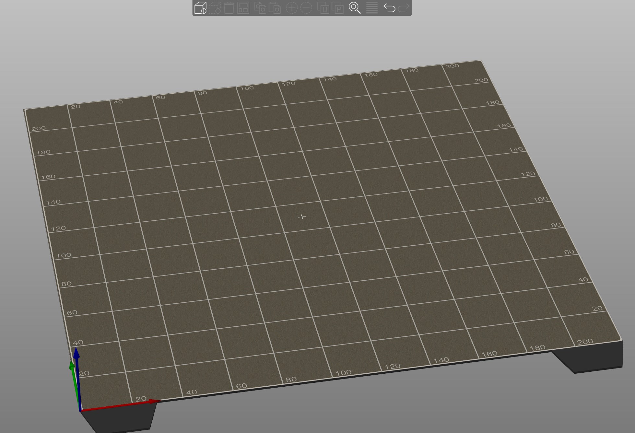The width and height of the screenshot is (635, 433).
Task: Click the crosshair at the bed center
Action: [x=302, y=216]
